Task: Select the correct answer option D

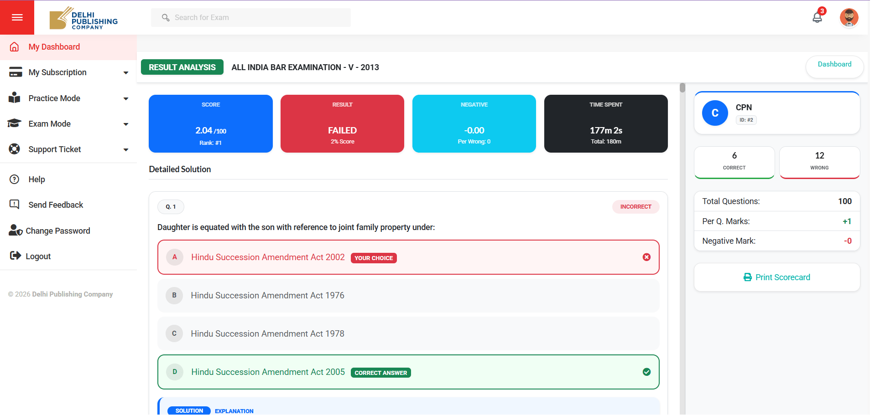Action: point(408,372)
